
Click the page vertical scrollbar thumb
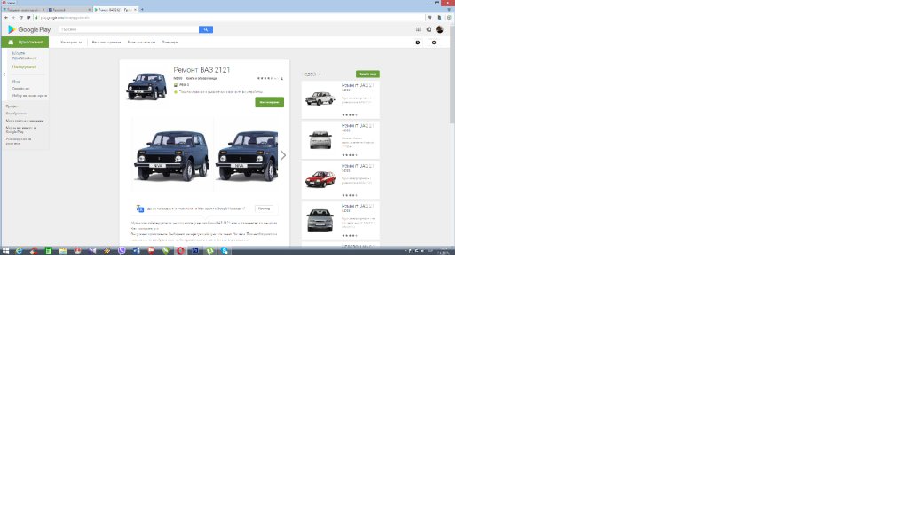(452, 75)
